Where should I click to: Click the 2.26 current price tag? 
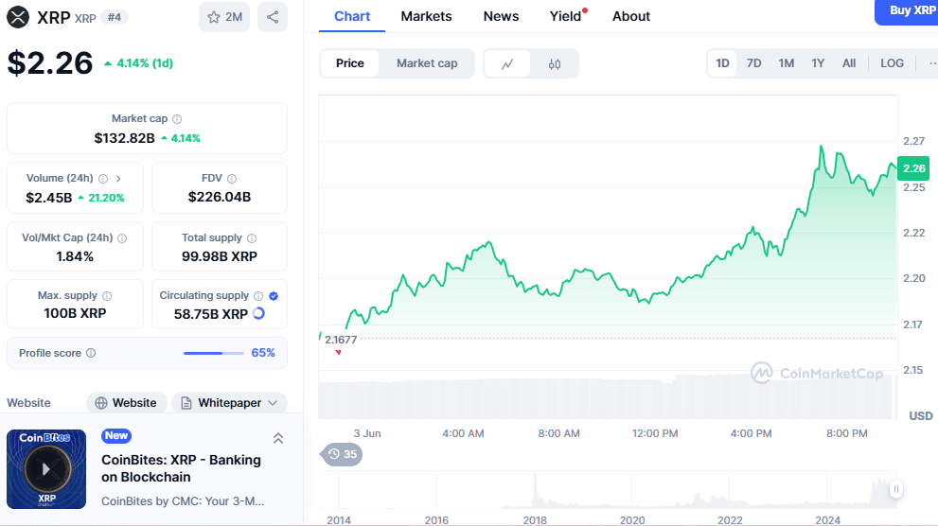click(914, 168)
